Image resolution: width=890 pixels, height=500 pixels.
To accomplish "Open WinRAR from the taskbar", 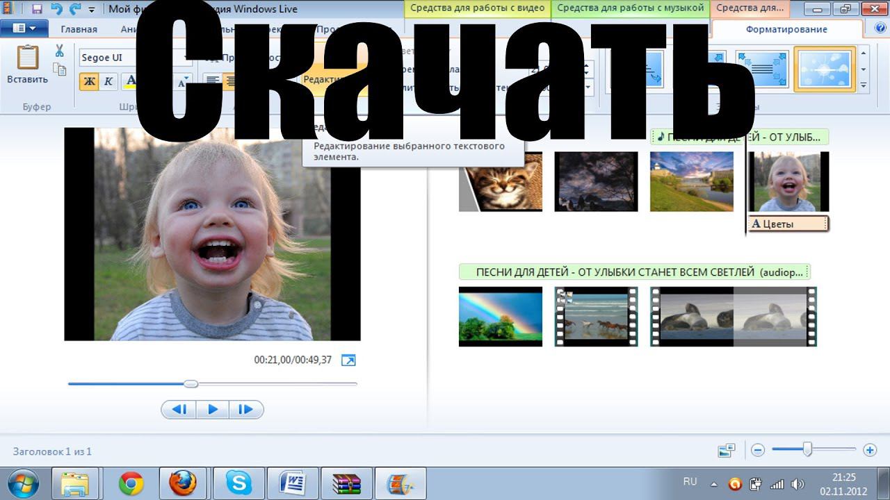I will click(346, 483).
